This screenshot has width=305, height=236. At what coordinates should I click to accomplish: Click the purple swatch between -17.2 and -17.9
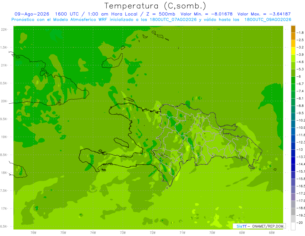point(293,197)
